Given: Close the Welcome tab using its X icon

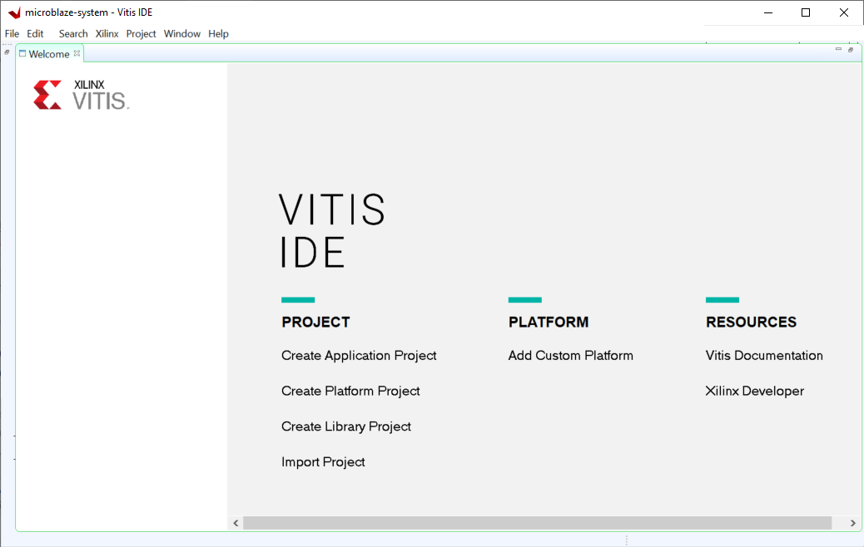Looking at the screenshot, I should tap(77, 53).
